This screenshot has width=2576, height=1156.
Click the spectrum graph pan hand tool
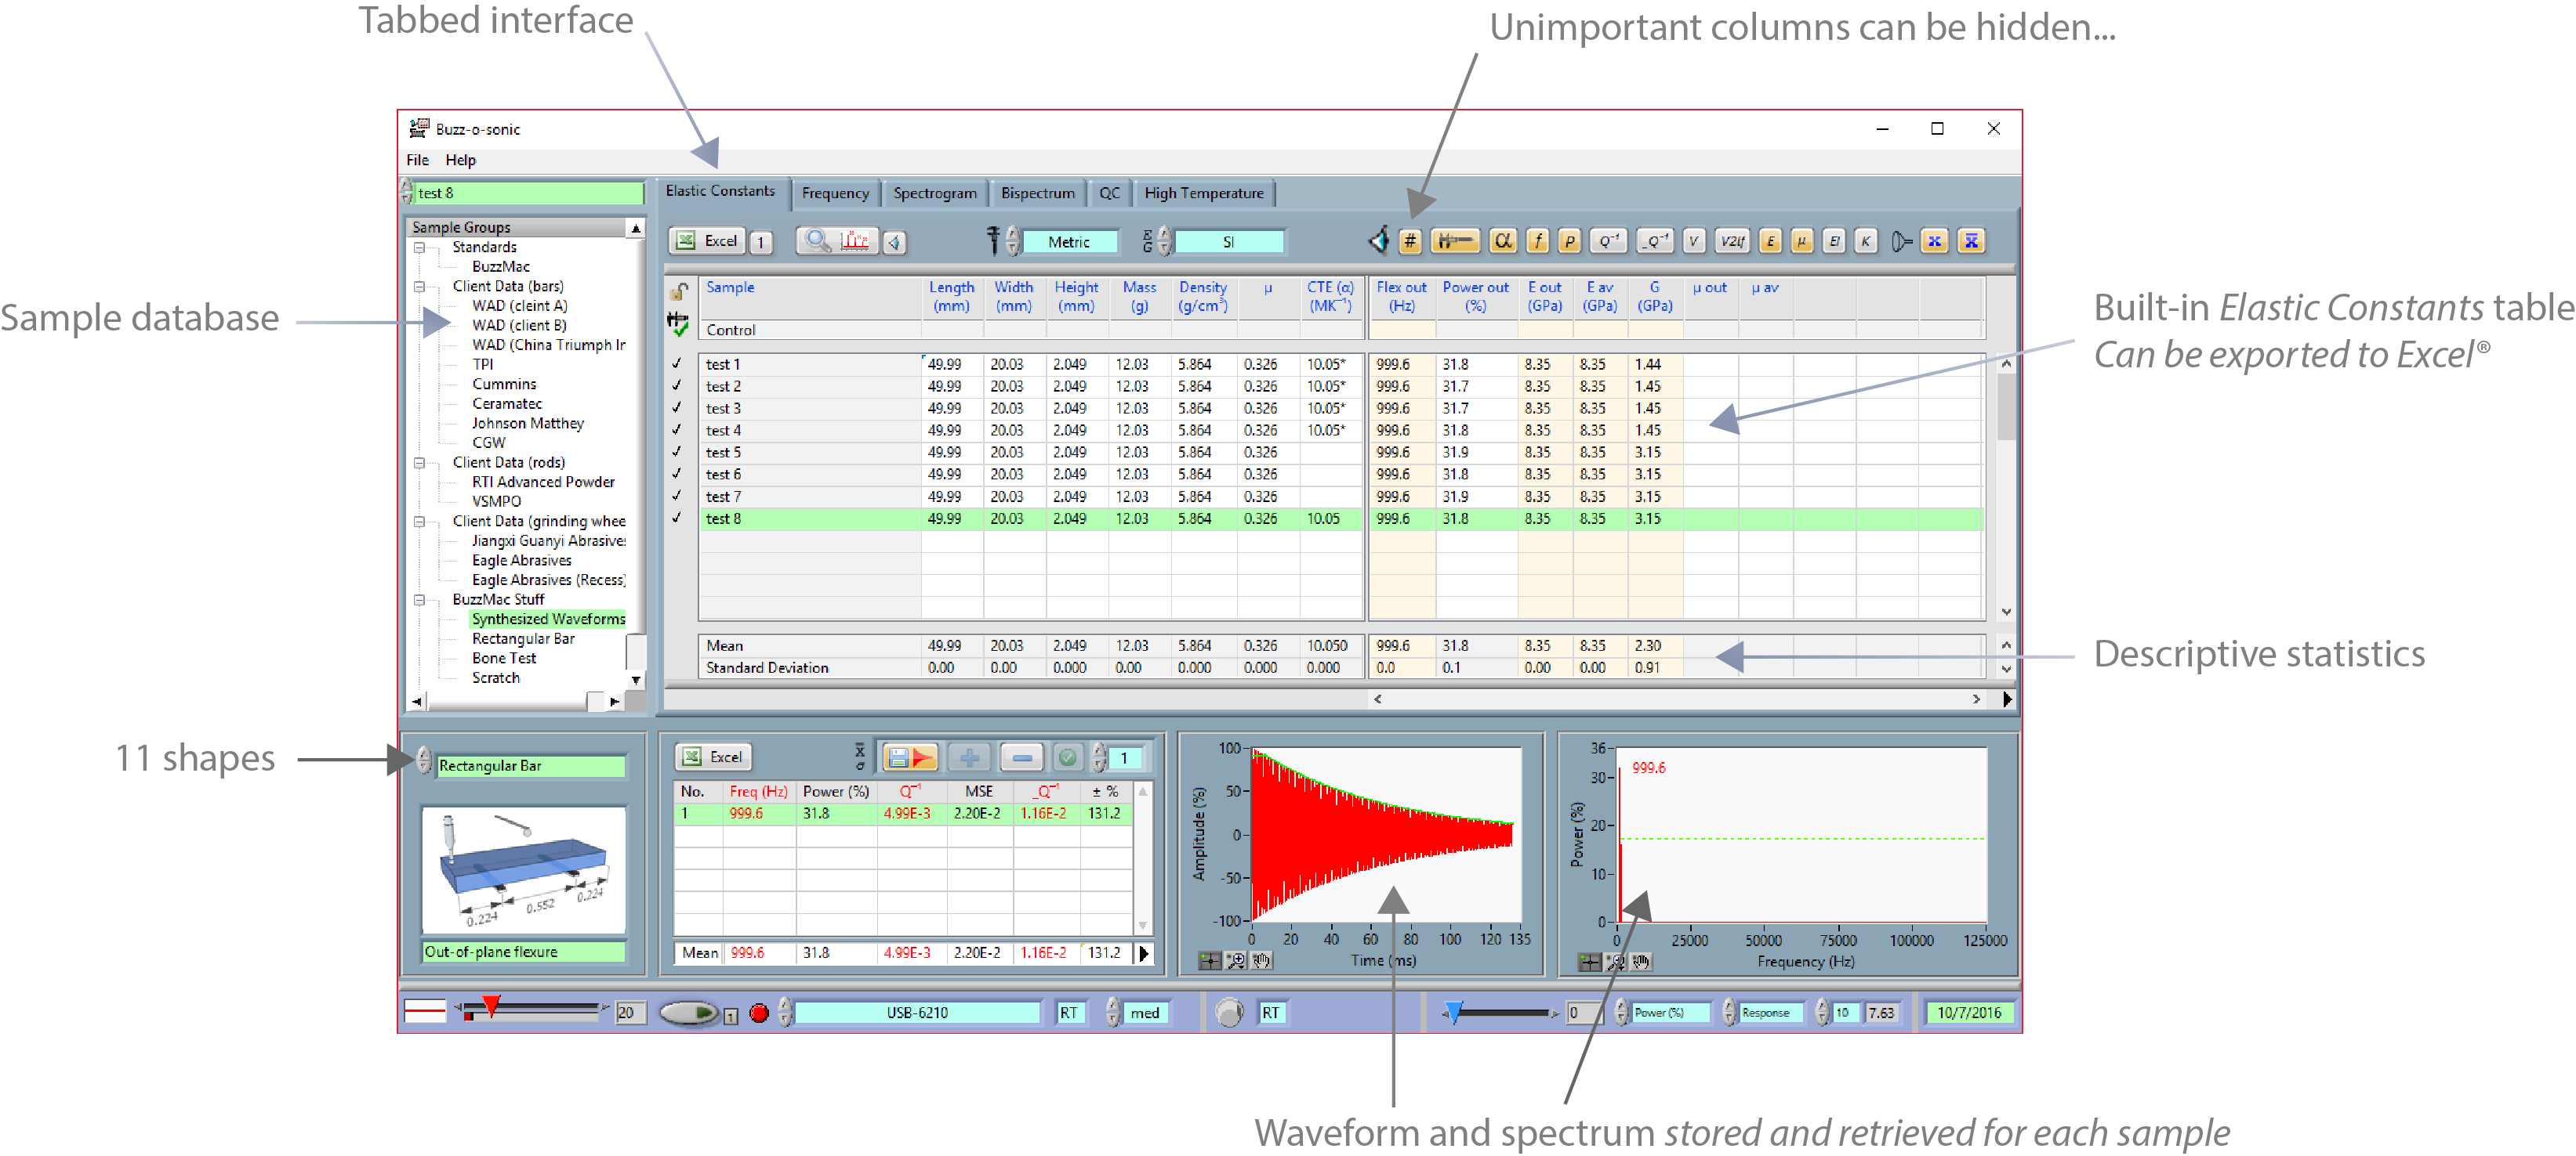(1641, 963)
